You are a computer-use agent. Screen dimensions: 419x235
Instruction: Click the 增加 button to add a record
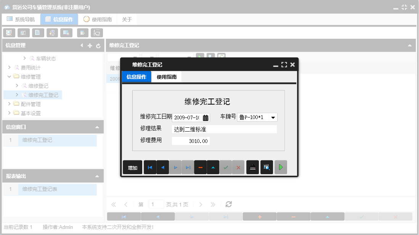132,167
